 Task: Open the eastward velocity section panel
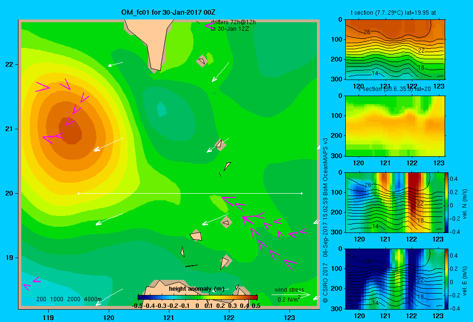[395, 279]
